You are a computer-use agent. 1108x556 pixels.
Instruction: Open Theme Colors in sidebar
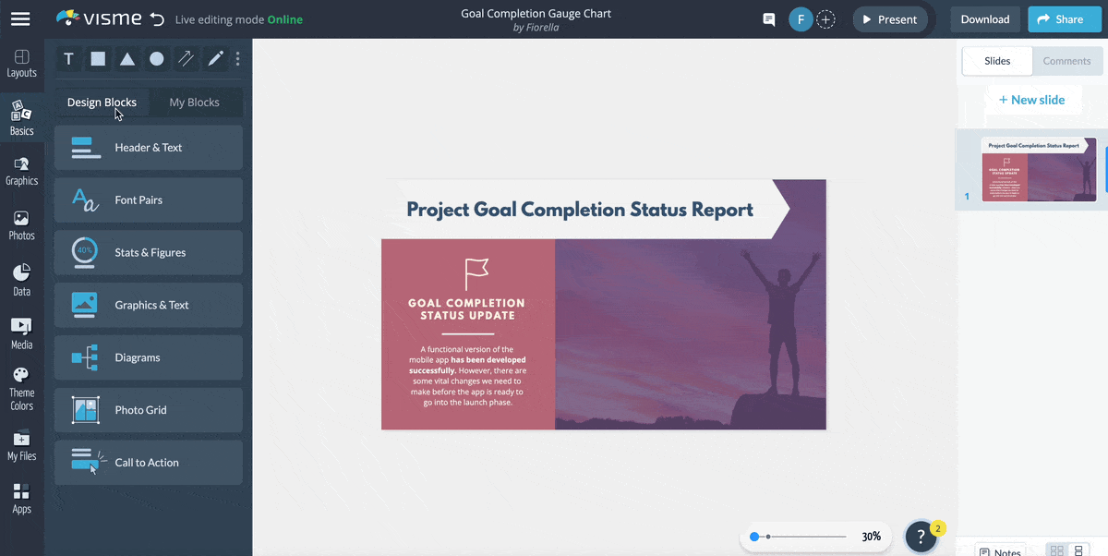point(21,386)
